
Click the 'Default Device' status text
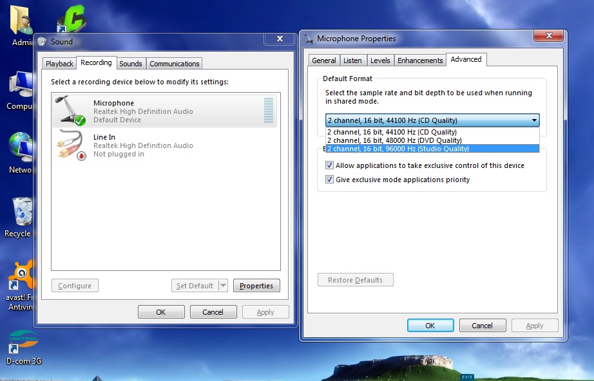(x=117, y=120)
